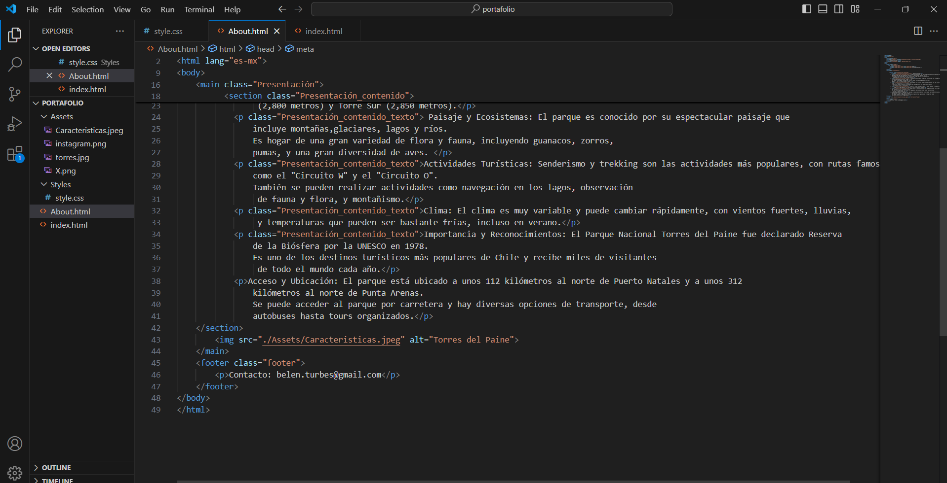Open the Go menu
The width and height of the screenshot is (947, 483).
(146, 9)
